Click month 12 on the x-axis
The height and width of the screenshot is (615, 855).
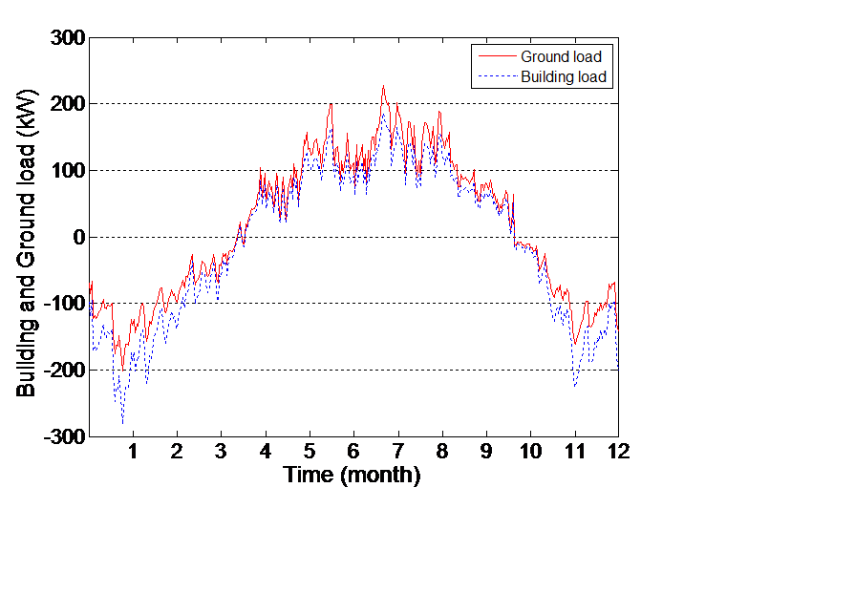pos(619,452)
